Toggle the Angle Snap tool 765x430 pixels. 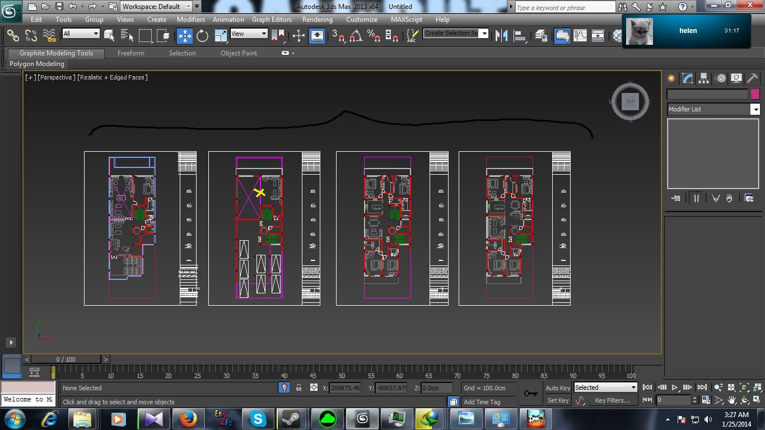[x=356, y=36]
